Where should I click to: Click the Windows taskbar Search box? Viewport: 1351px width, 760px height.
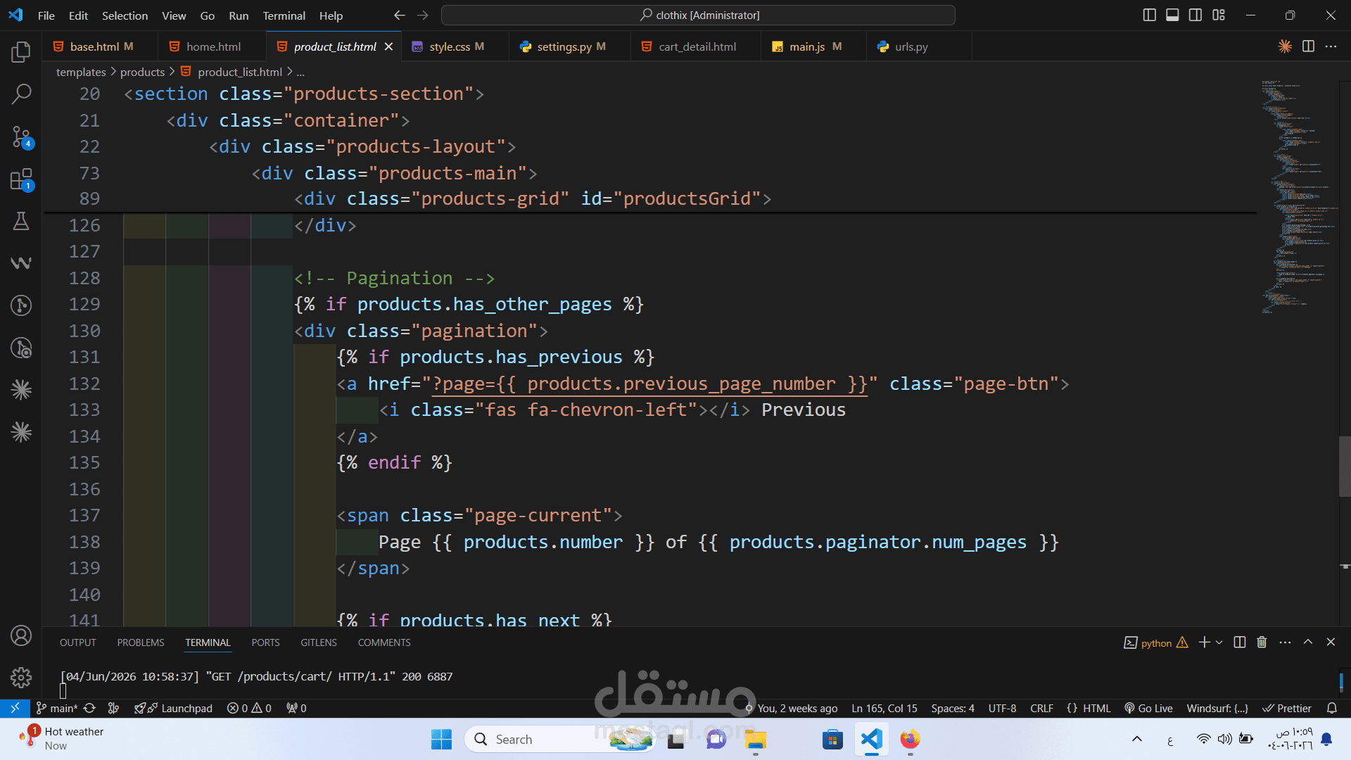pos(559,739)
